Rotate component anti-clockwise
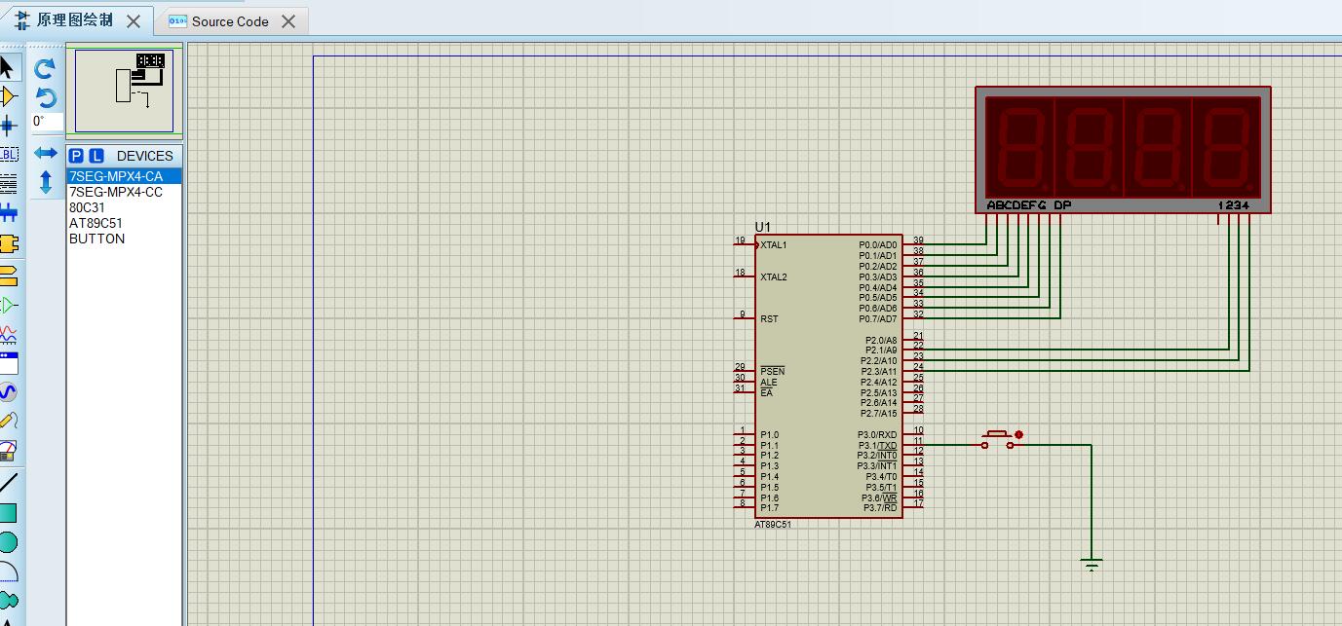 [45, 97]
